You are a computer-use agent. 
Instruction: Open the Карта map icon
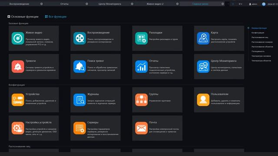(x=203, y=38)
